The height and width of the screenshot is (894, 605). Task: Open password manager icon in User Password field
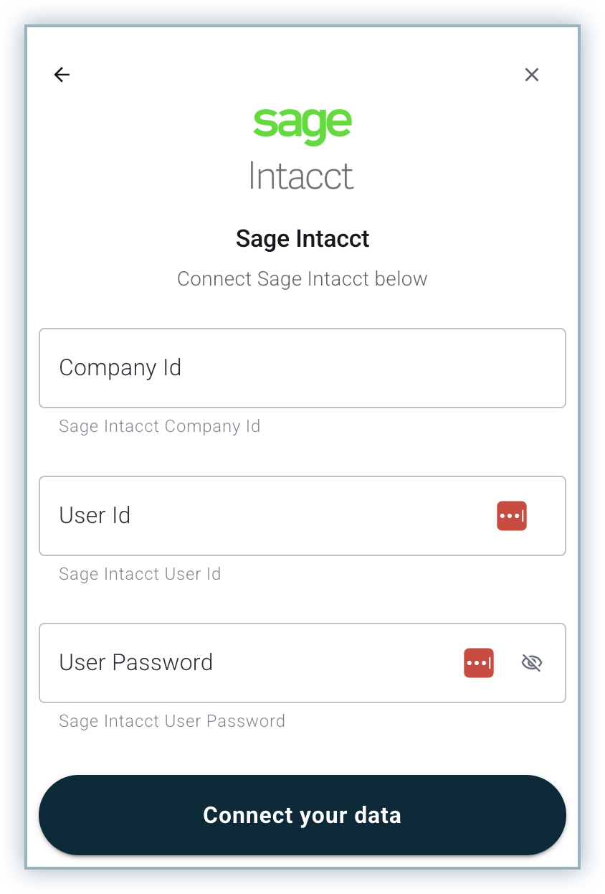tap(478, 663)
